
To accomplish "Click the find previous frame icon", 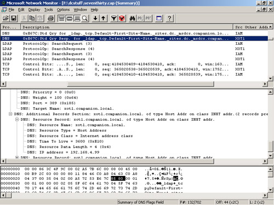I will click(148, 18).
